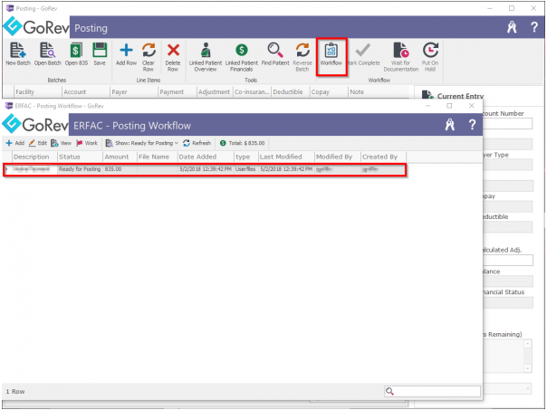Sort by Description column header
Viewport: 547px width, 410px height.
tap(34, 157)
